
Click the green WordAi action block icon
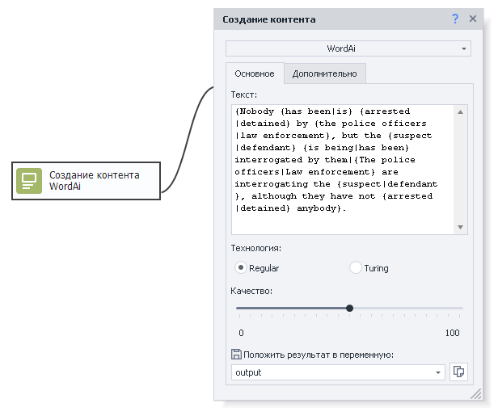click(x=30, y=180)
